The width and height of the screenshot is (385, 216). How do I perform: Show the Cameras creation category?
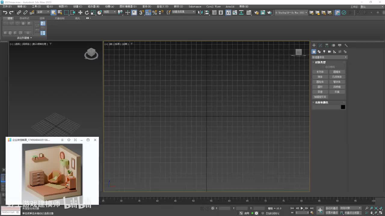coord(329,52)
